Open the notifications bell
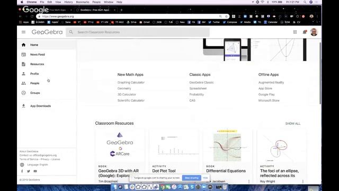This screenshot has width=339, height=191. click(305, 32)
